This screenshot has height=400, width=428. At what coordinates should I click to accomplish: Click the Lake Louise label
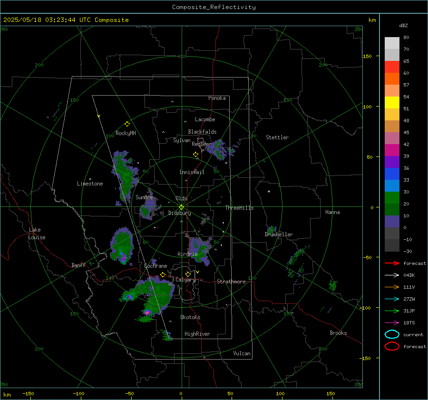point(37,234)
